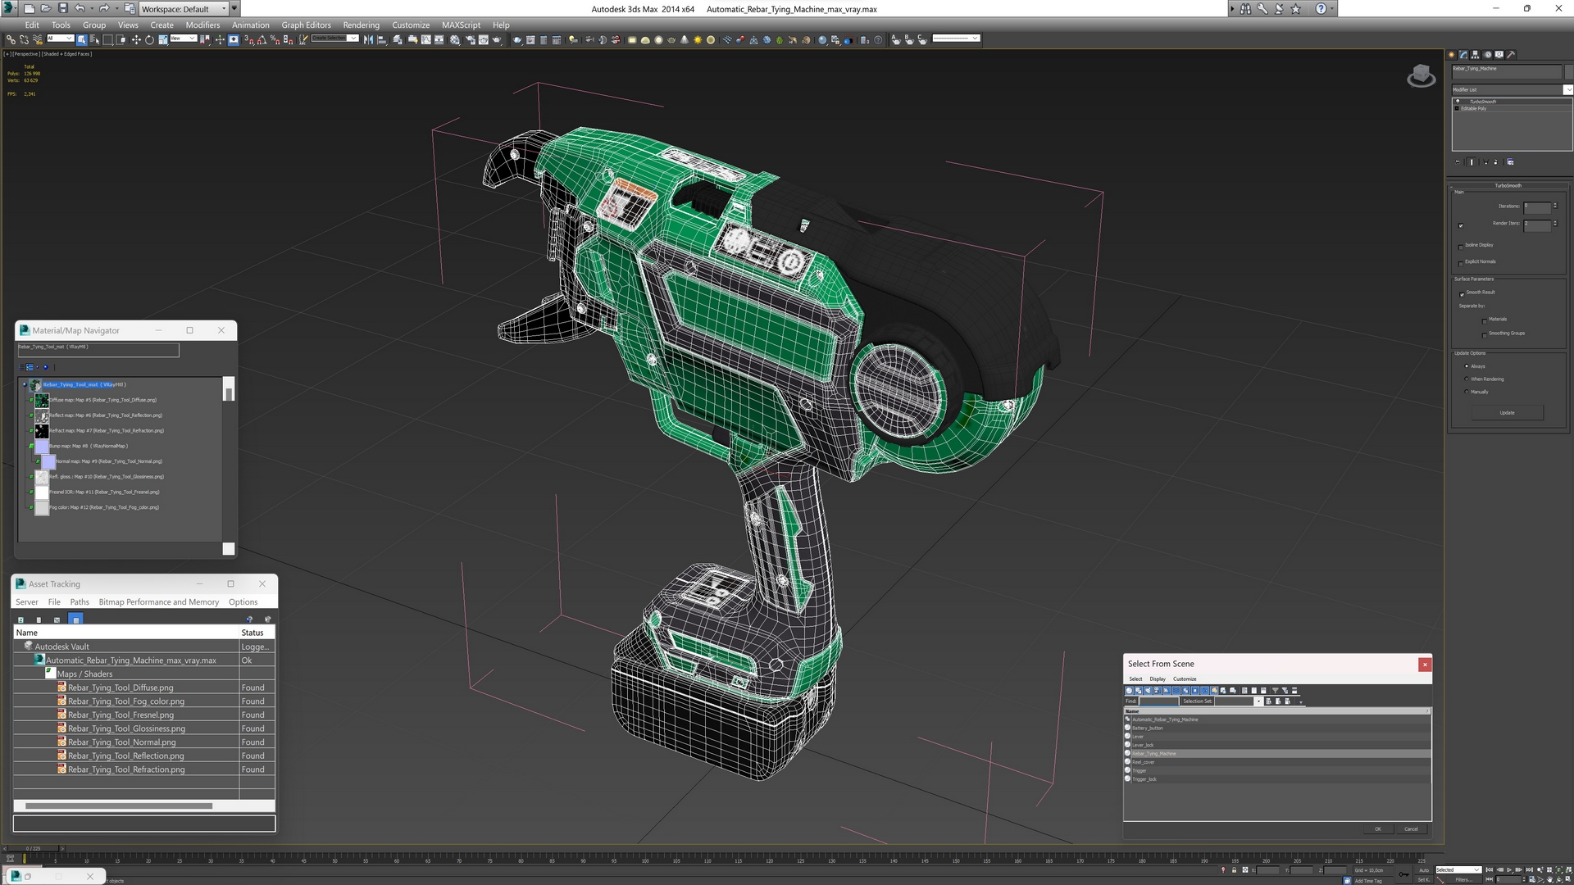Click Play Animation in playback controls

click(1509, 869)
